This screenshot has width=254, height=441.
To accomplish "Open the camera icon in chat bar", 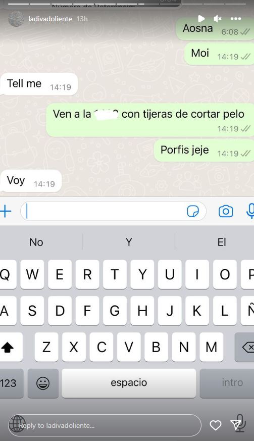I will tap(226, 211).
